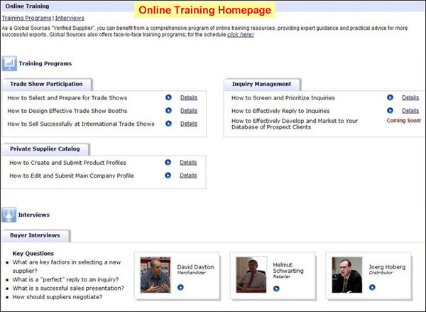
Task: Play the Effectively Reply to Inquiries training
Action: (x=390, y=110)
